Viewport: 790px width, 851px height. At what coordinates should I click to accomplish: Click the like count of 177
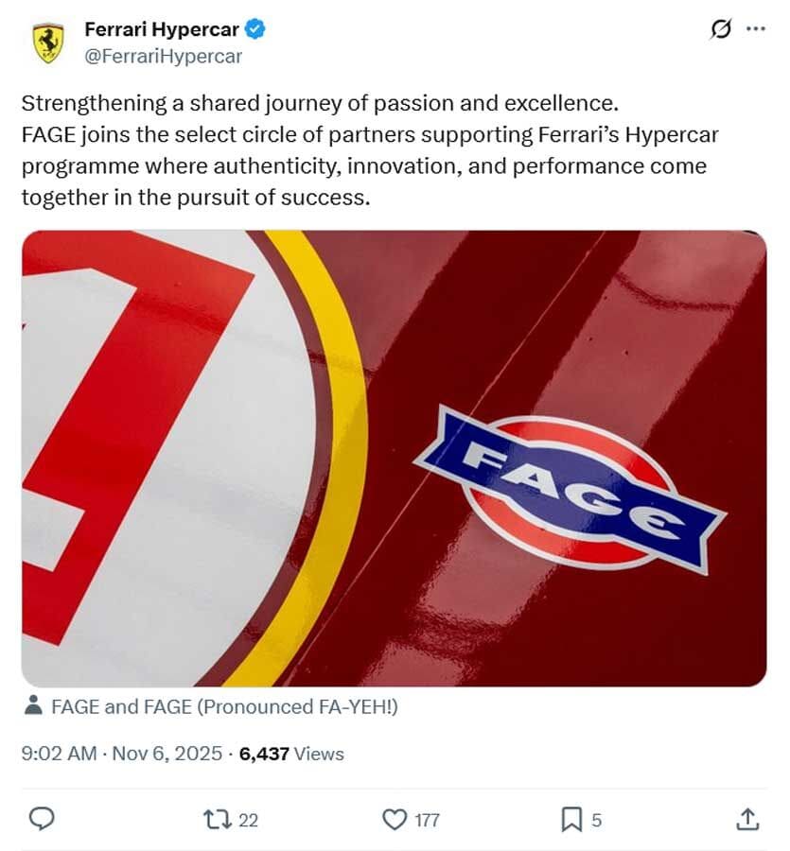[427, 821]
